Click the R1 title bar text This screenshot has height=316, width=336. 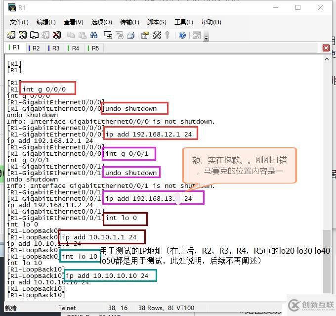pos(22,8)
